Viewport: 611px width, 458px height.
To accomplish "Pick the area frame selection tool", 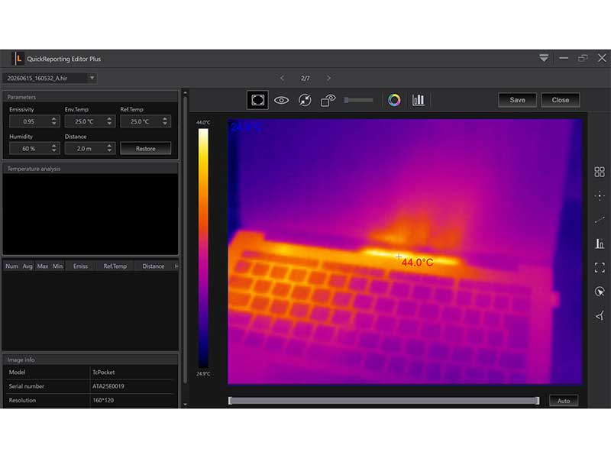I will [600, 268].
